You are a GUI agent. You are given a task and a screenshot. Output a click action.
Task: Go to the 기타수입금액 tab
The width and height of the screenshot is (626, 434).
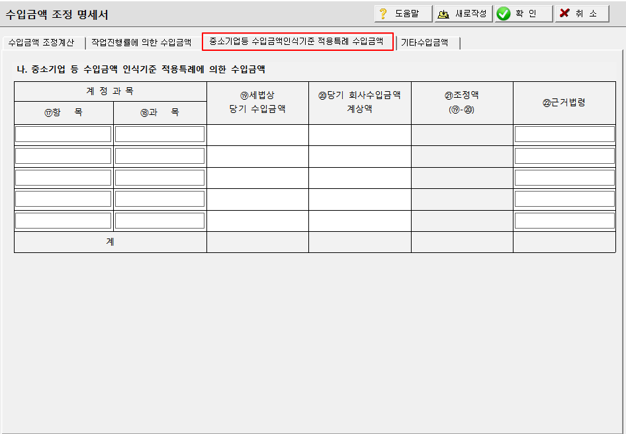427,42
